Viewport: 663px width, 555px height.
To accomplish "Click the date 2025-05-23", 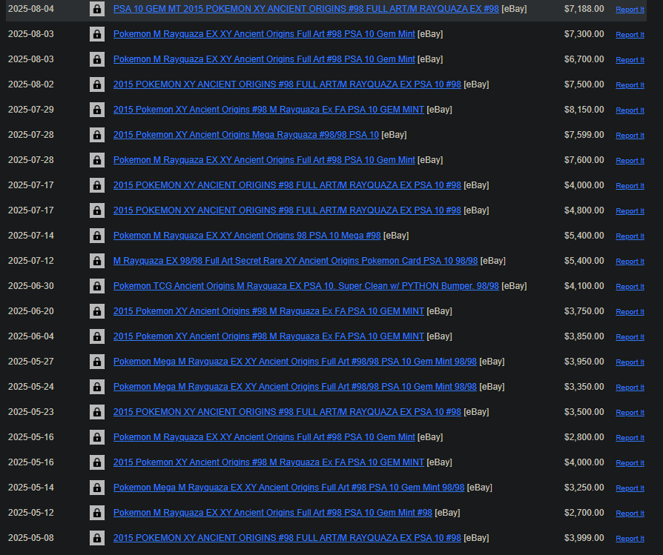I will tap(31, 412).
